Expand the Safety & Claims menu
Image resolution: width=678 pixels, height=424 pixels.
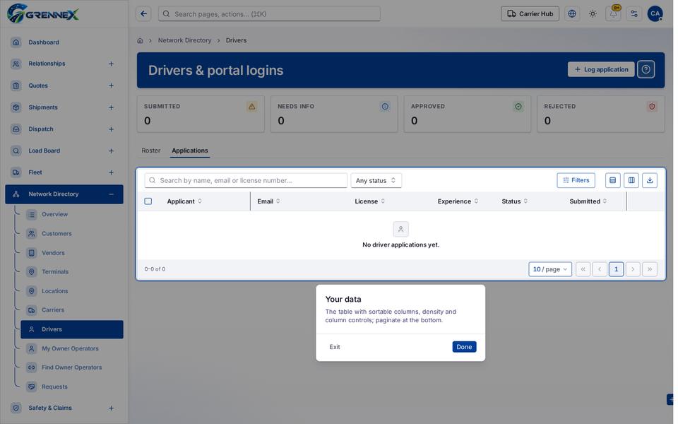click(111, 408)
